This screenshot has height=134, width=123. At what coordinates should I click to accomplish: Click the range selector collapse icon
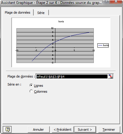(110, 76)
